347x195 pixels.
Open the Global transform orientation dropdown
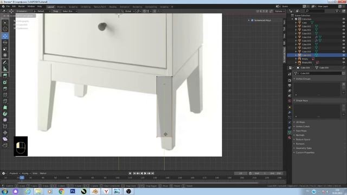pos(128,11)
